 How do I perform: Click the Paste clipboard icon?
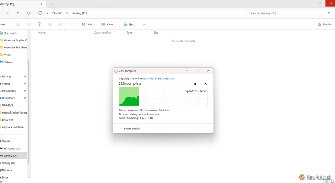click(x=40, y=24)
